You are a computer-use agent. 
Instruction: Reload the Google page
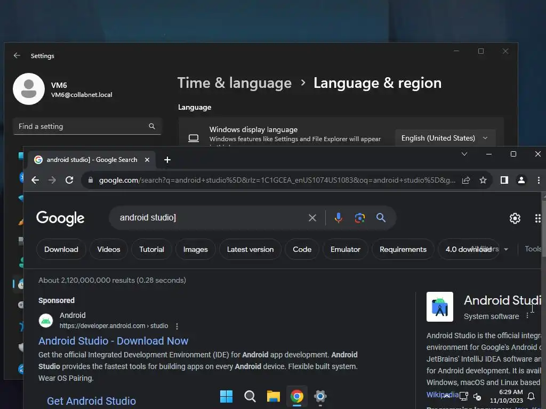69,180
